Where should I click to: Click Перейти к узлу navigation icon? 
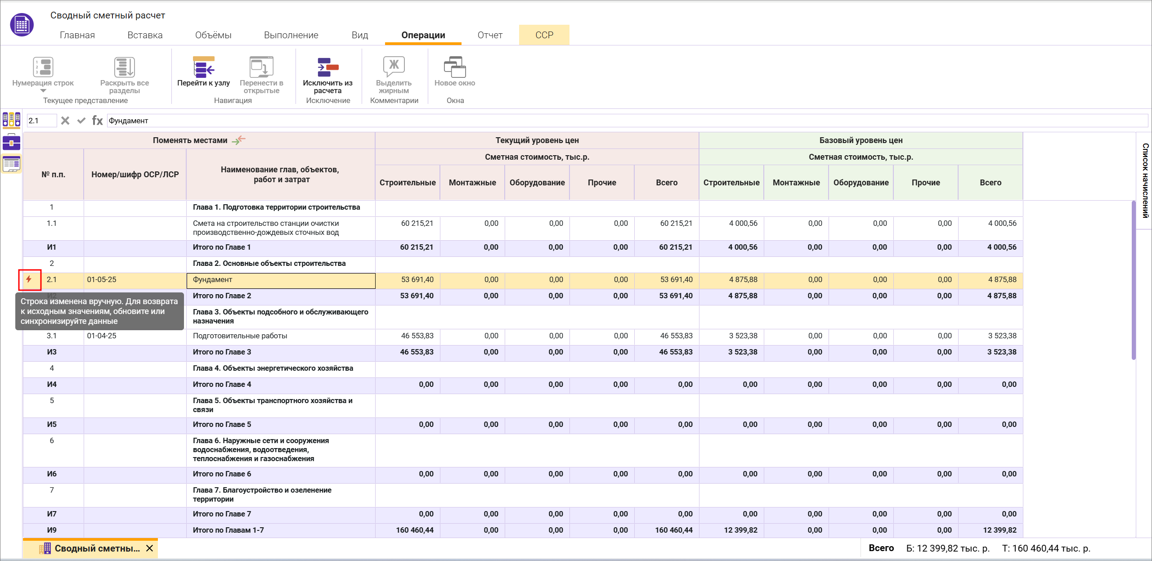(x=203, y=67)
